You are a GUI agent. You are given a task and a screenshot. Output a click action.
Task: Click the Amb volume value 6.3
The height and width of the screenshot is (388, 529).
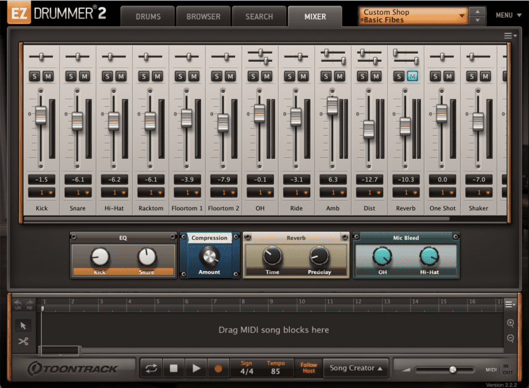(x=333, y=180)
